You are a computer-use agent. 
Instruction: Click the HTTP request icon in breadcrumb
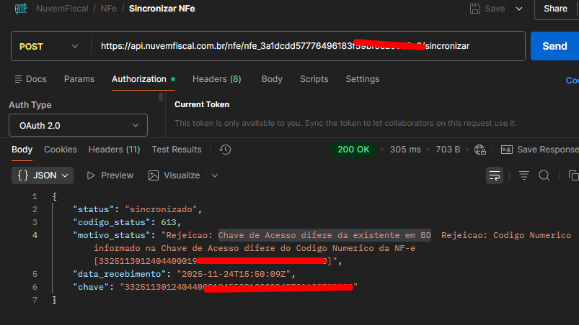pyautogui.click(x=21, y=9)
